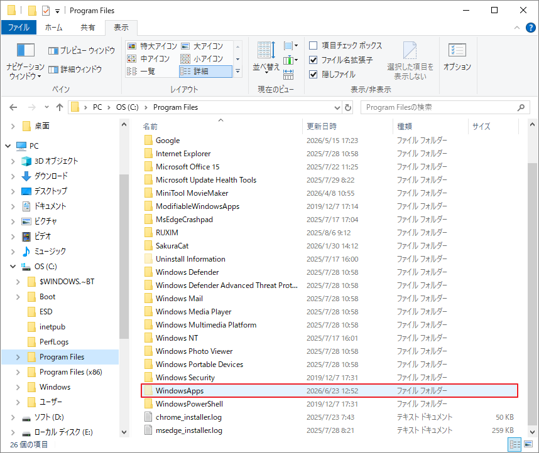Switch to the ホーム ribbon tab

(x=53, y=28)
